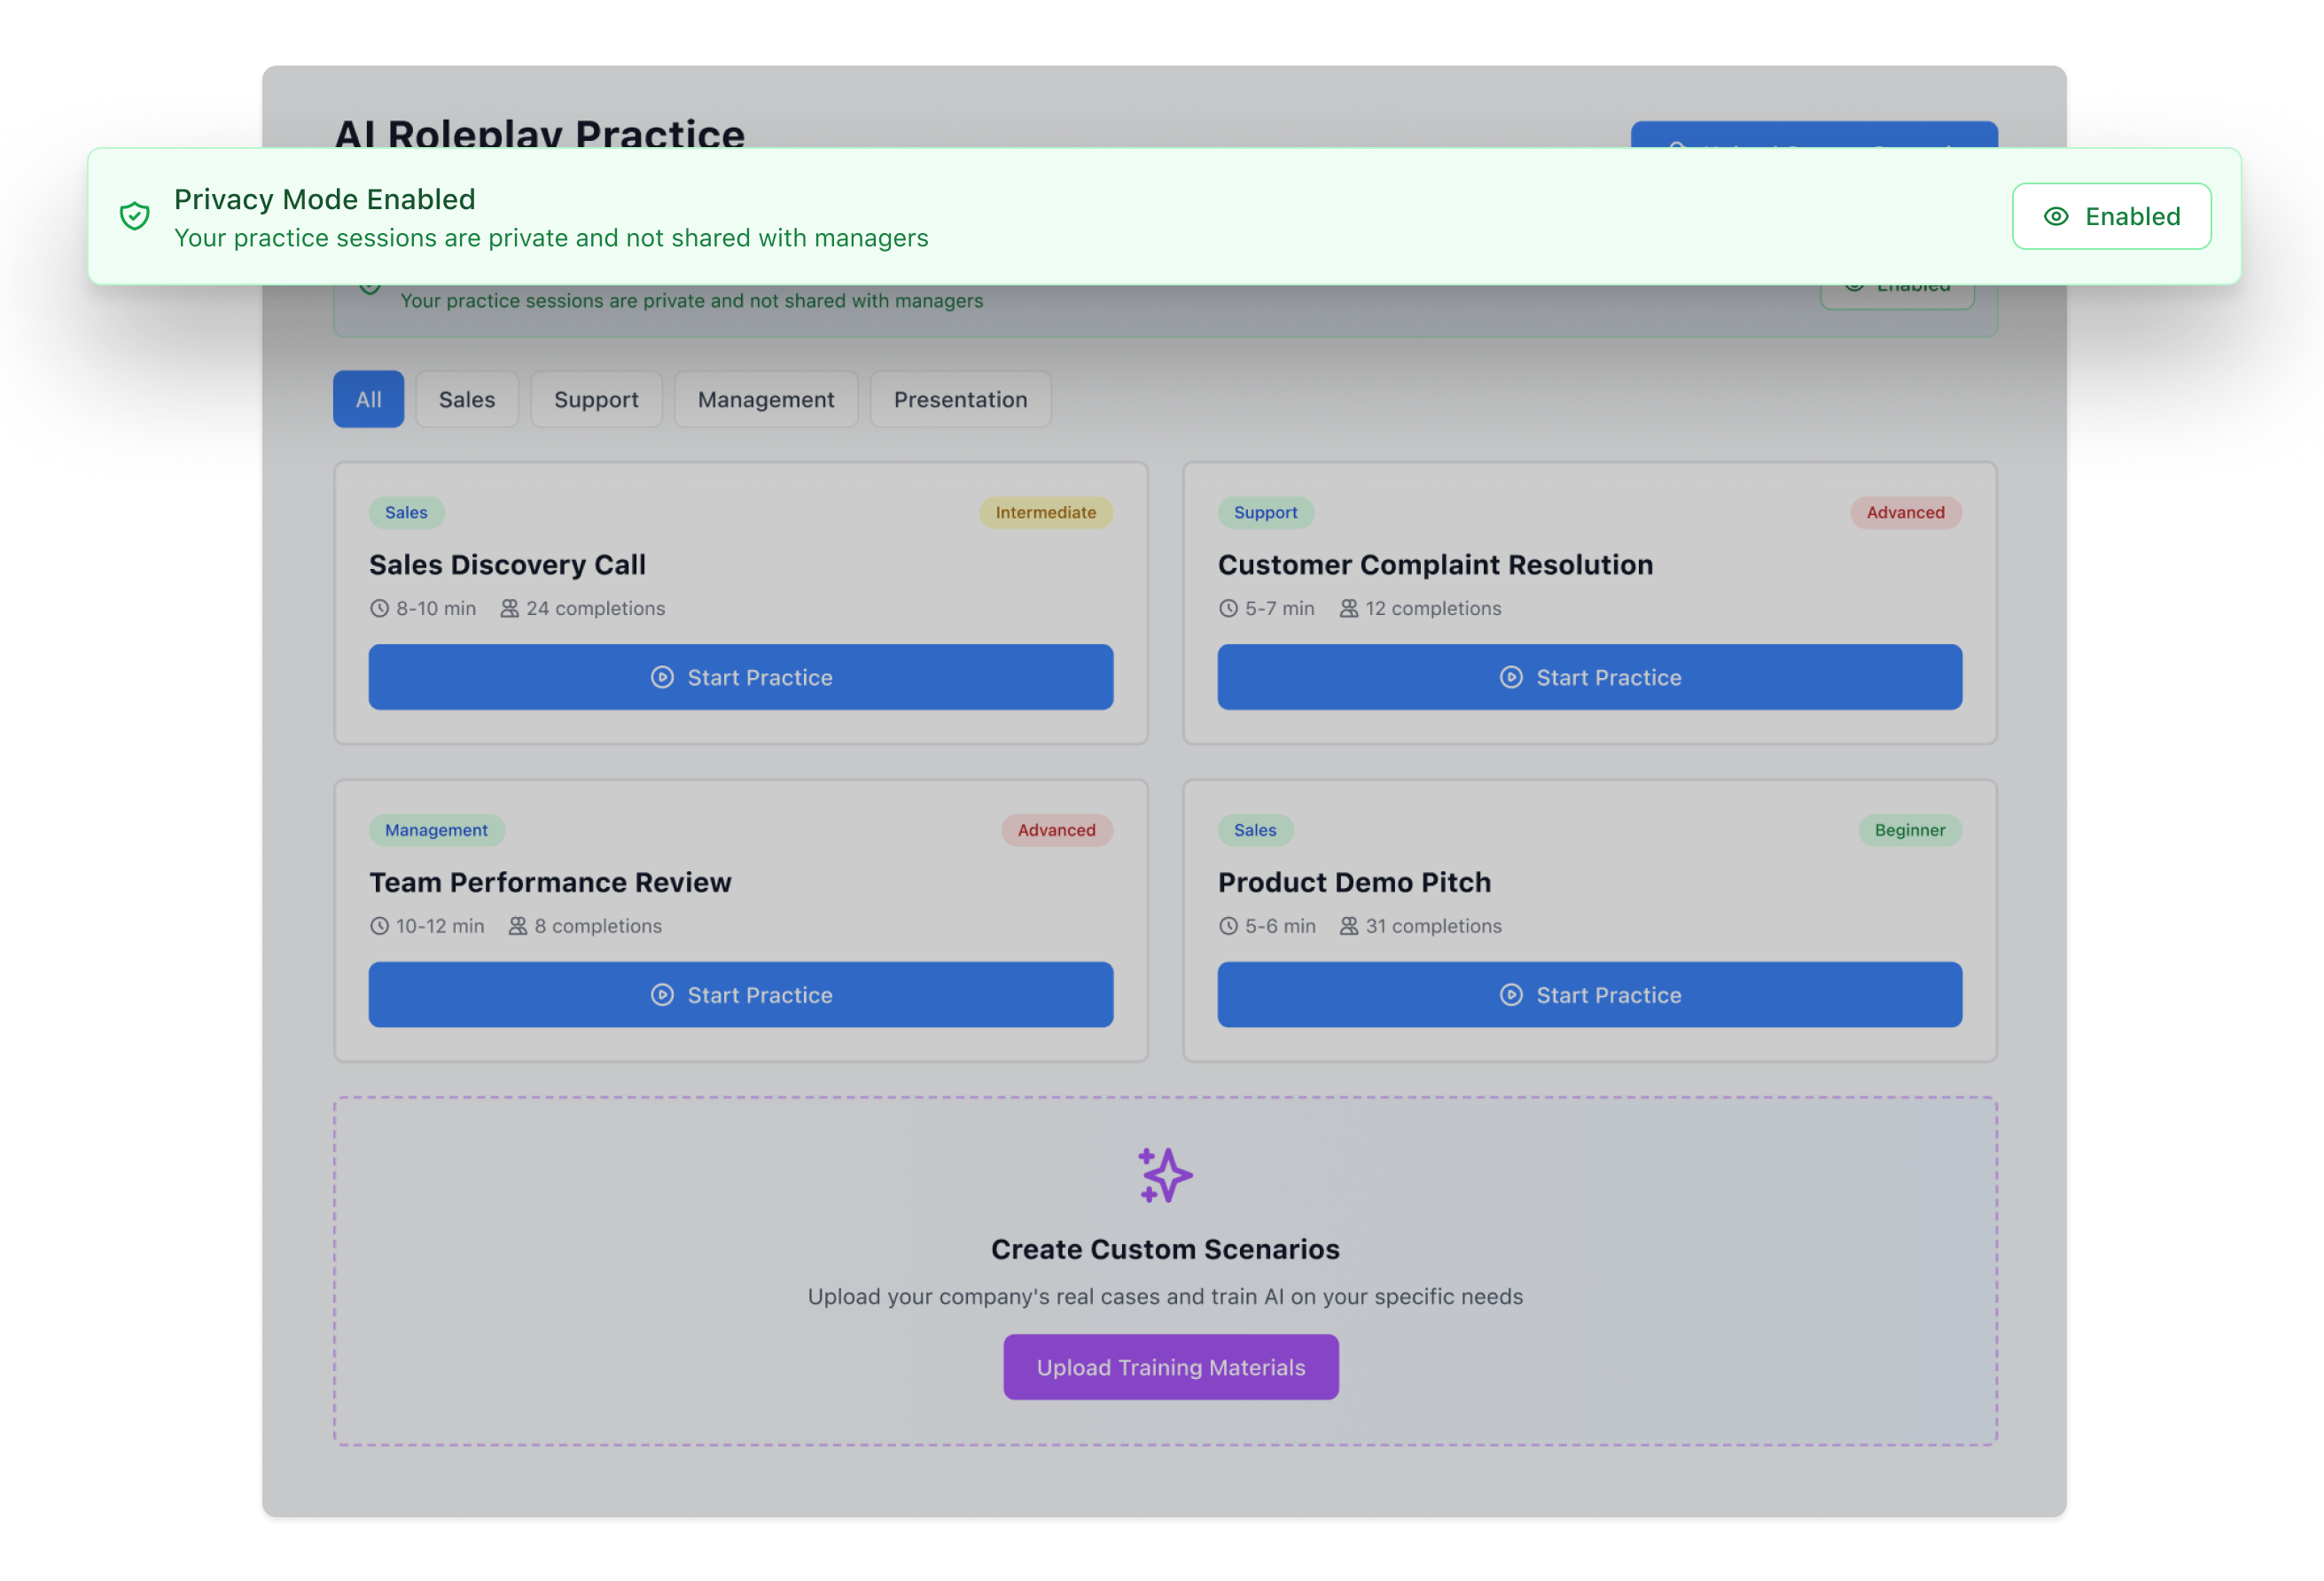Click the green shield privacy icon

coord(135,216)
